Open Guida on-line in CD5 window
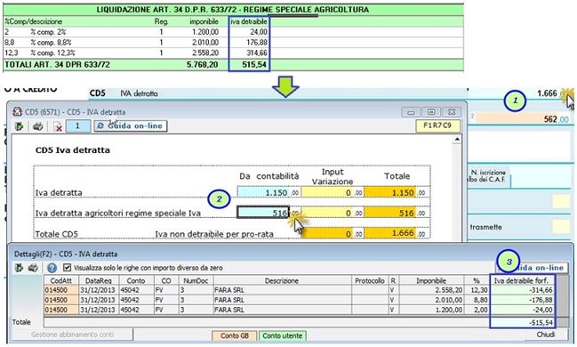Image resolution: width=577 pixels, height=347 pixels. [131, 126]
